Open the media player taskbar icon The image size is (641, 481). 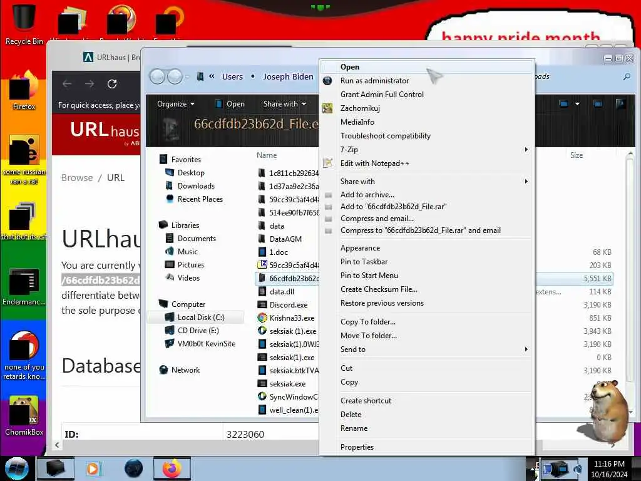93,468
